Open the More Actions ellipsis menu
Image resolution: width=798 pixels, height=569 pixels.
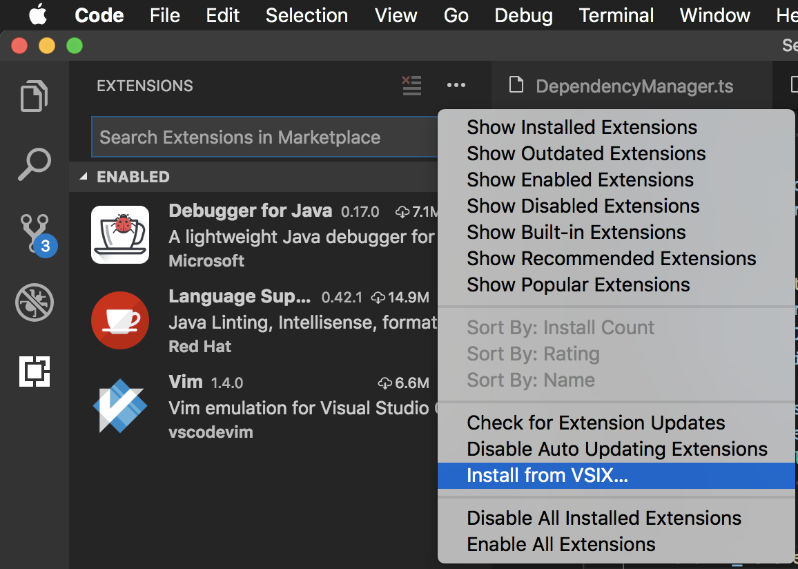[456, 86]
